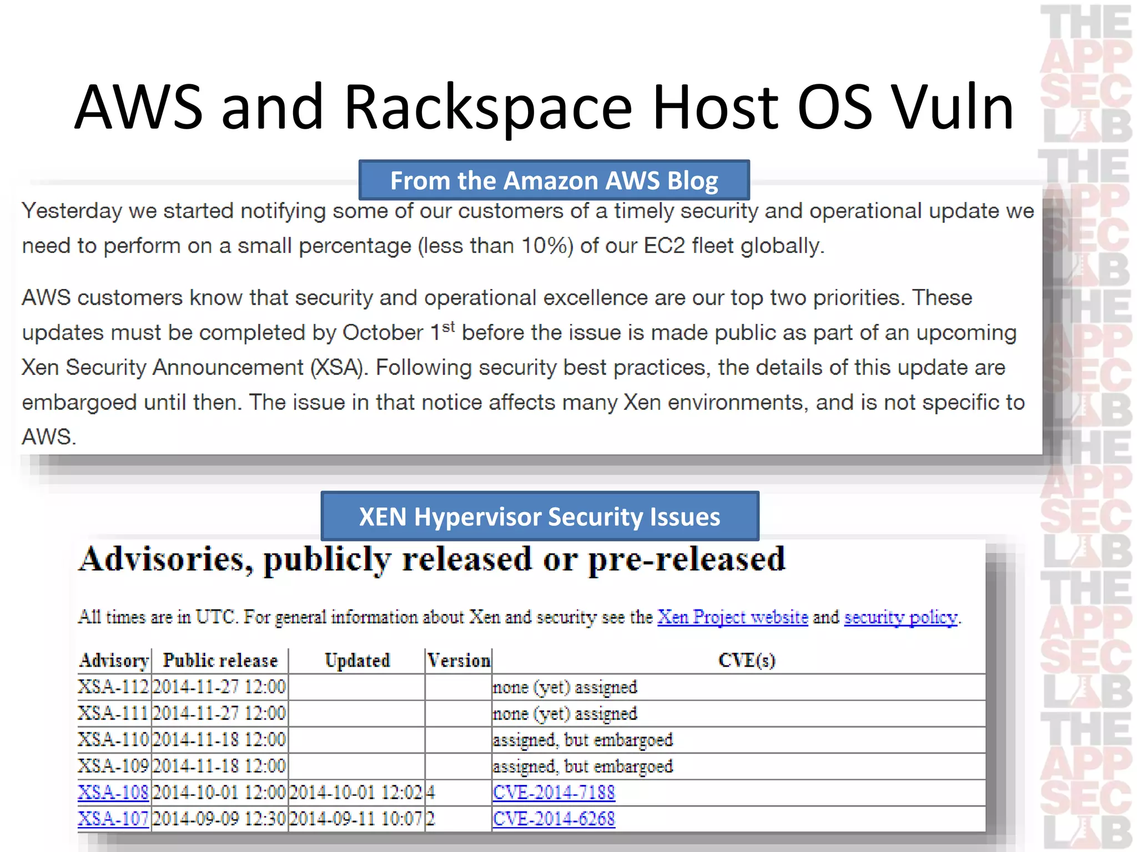Viewport: 1137px width, 852px height.
Task: Click version '4' in the XSA-108 row
Action: coord(431,792)
